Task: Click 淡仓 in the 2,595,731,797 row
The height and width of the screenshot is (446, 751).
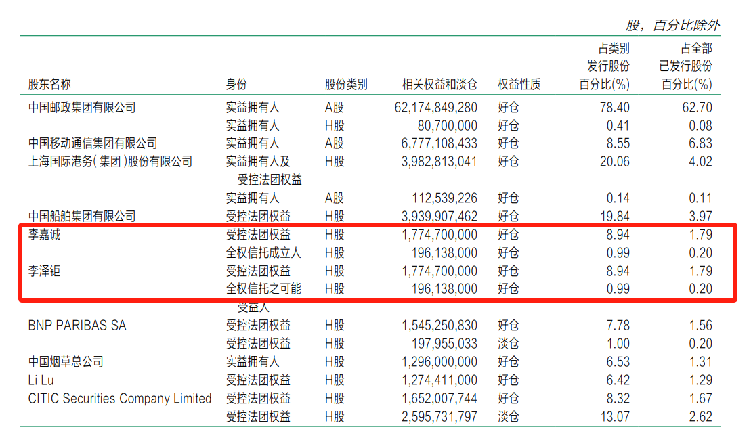Action: pos(508,416)
